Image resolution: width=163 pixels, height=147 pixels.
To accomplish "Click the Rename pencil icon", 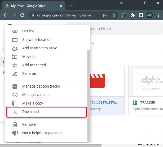I will click(x=15, y=74).
